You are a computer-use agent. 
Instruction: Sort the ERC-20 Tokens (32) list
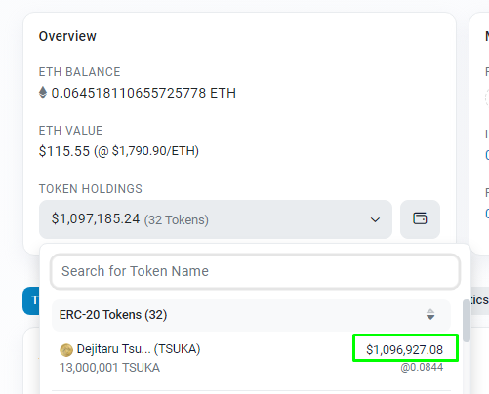[430, 314]
